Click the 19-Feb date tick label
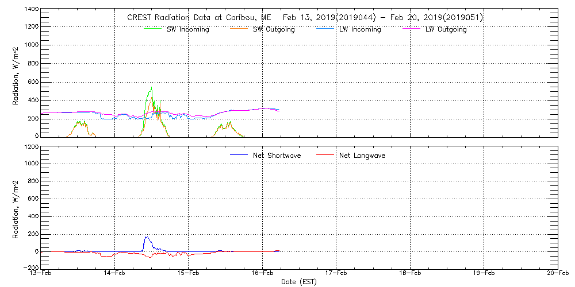Image resolution: width=575 pixels, height=287 pixels. pyautogui.click(x=484, y=274)
